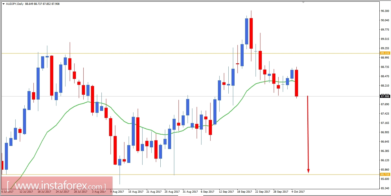Select the arrow tip at 85.718 level
This screenshot has width=391, height=196.
308,172
